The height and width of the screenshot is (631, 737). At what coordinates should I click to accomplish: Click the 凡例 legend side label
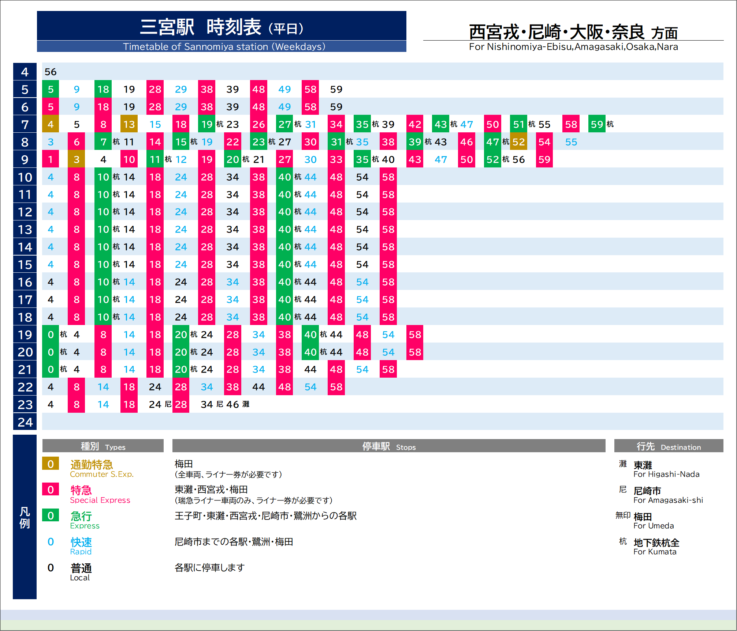pyautogui.click(x=25, y=517)
